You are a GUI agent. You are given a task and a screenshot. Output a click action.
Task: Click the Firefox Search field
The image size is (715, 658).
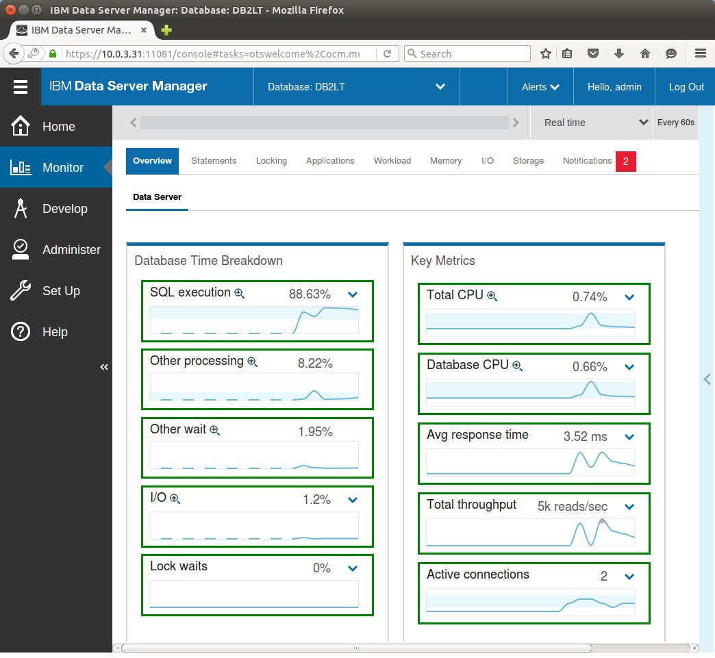(467, 53)
